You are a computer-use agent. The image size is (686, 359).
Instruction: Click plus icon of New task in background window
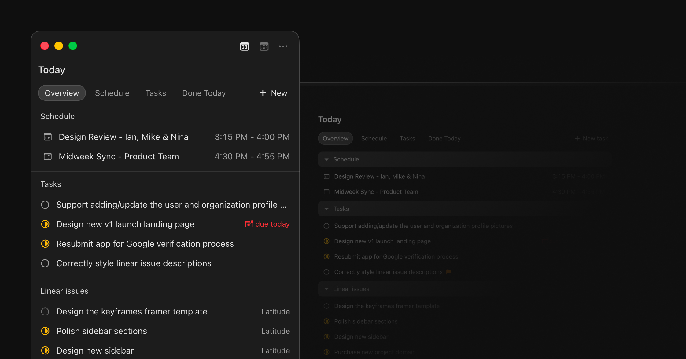(577, 138)
